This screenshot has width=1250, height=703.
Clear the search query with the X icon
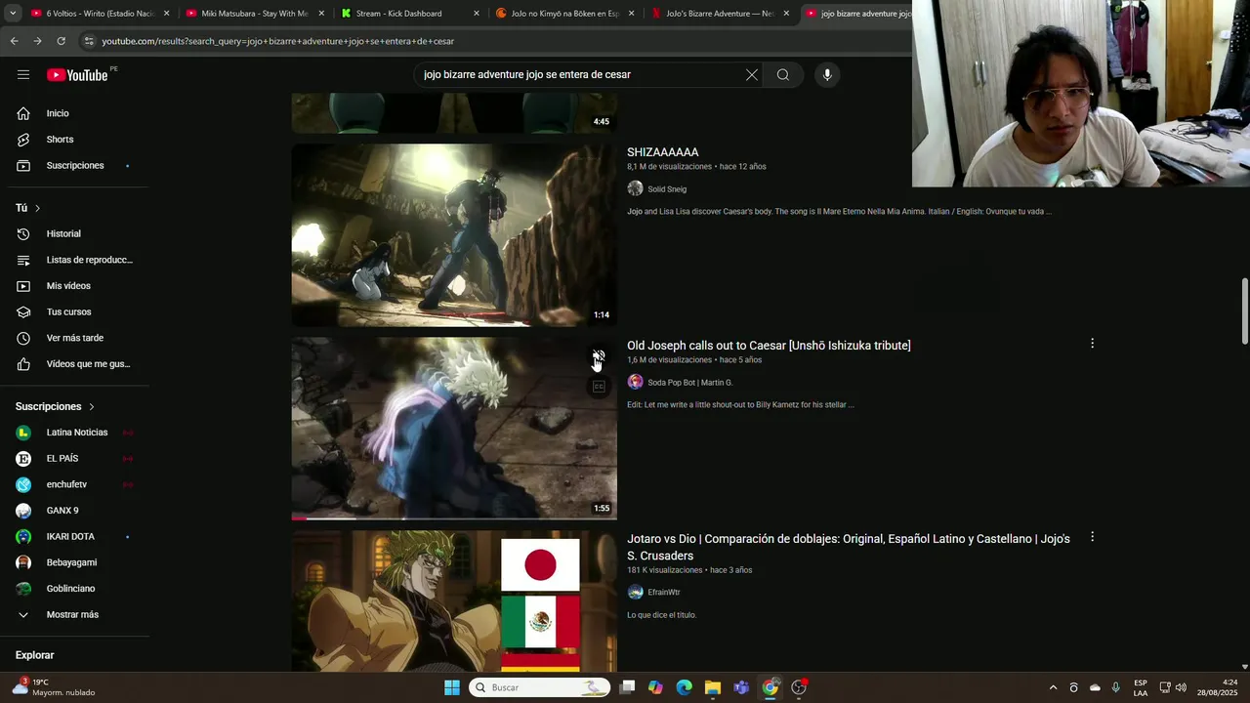click(752, 75)
